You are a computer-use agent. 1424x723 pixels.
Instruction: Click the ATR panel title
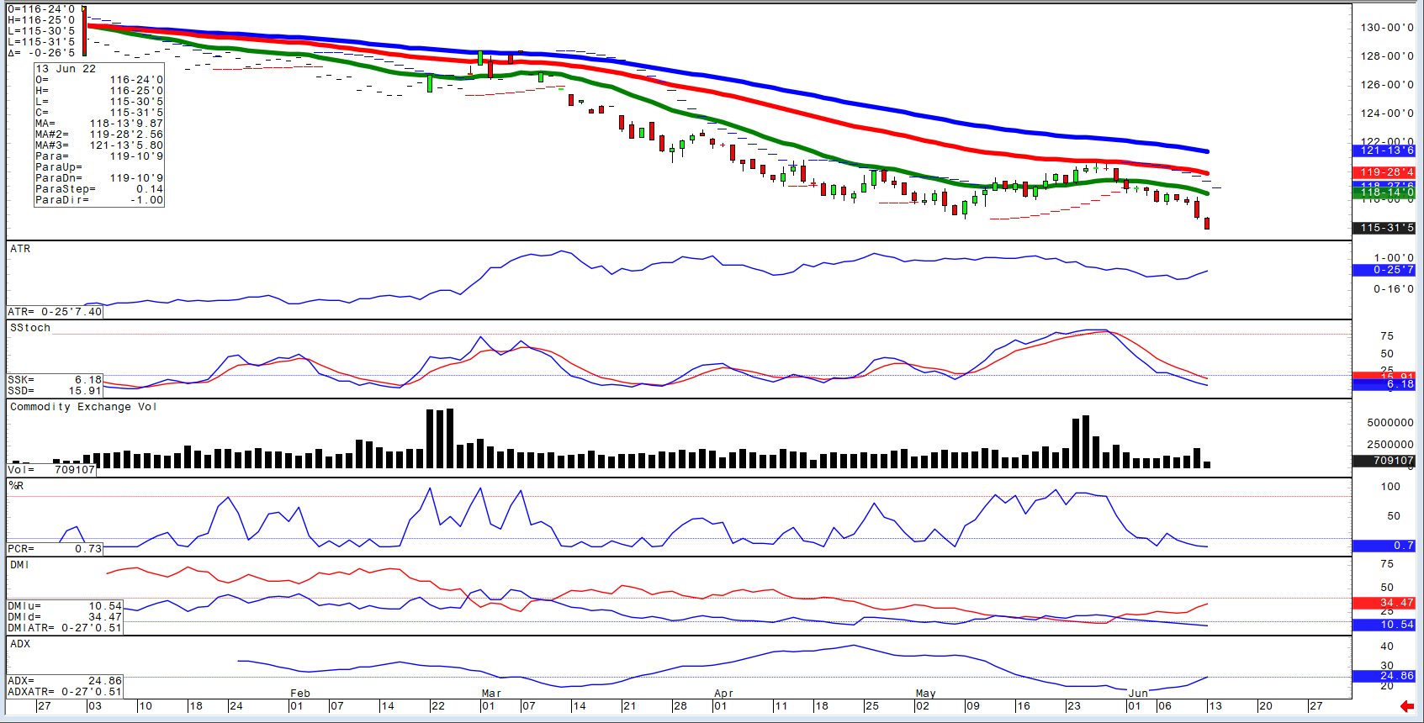click(20, 249)
